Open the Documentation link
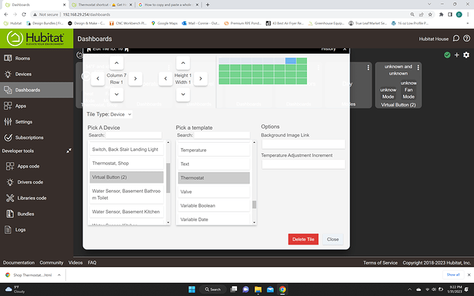474x296 pixels. (x=19, y=262)
